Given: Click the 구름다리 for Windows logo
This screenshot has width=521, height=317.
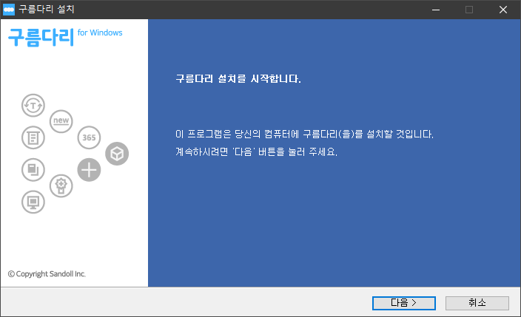Looking at the screenshot, I should pyautogui.click(x=65, y=37).
